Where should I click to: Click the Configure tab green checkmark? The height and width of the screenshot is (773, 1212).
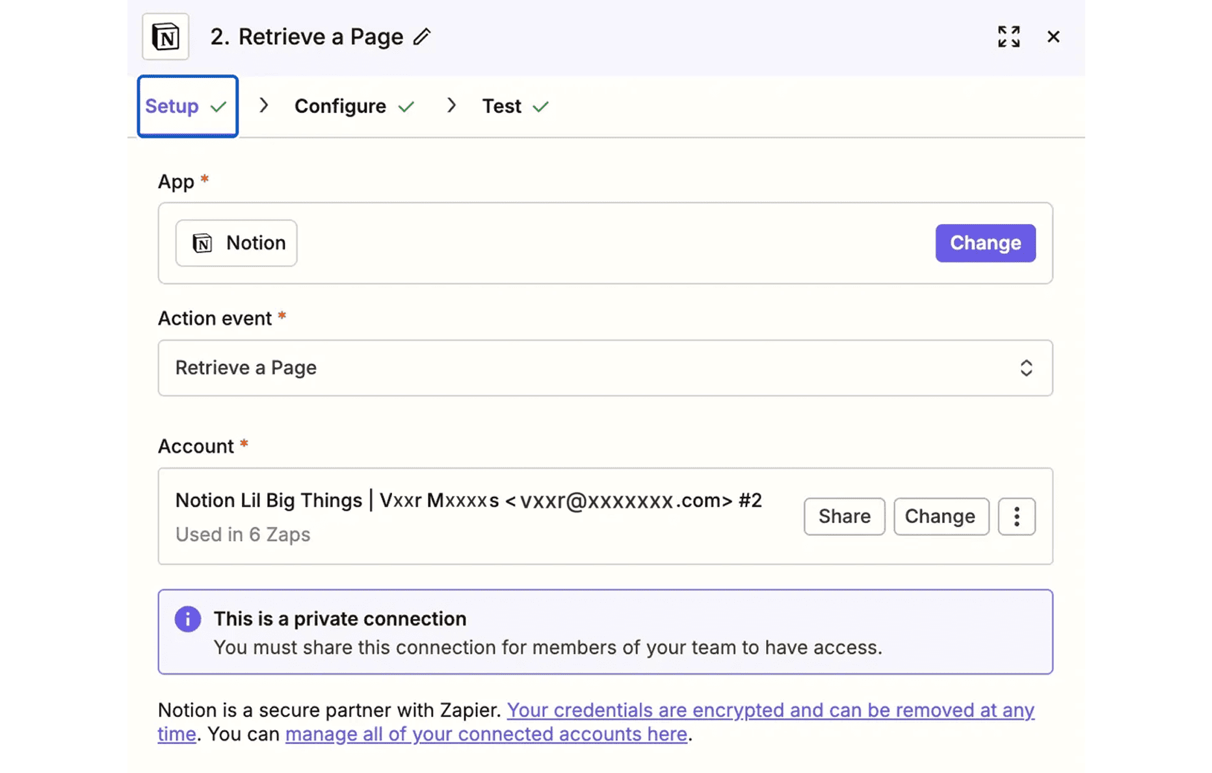coord(406,107)
